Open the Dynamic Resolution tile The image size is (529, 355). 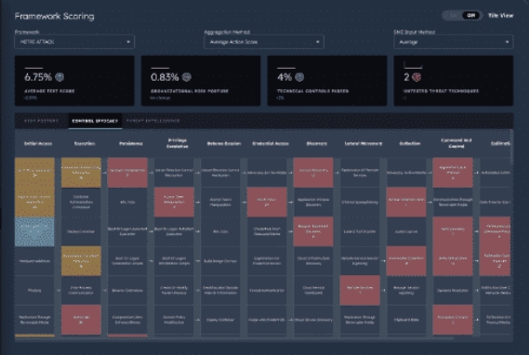[453, 290]
